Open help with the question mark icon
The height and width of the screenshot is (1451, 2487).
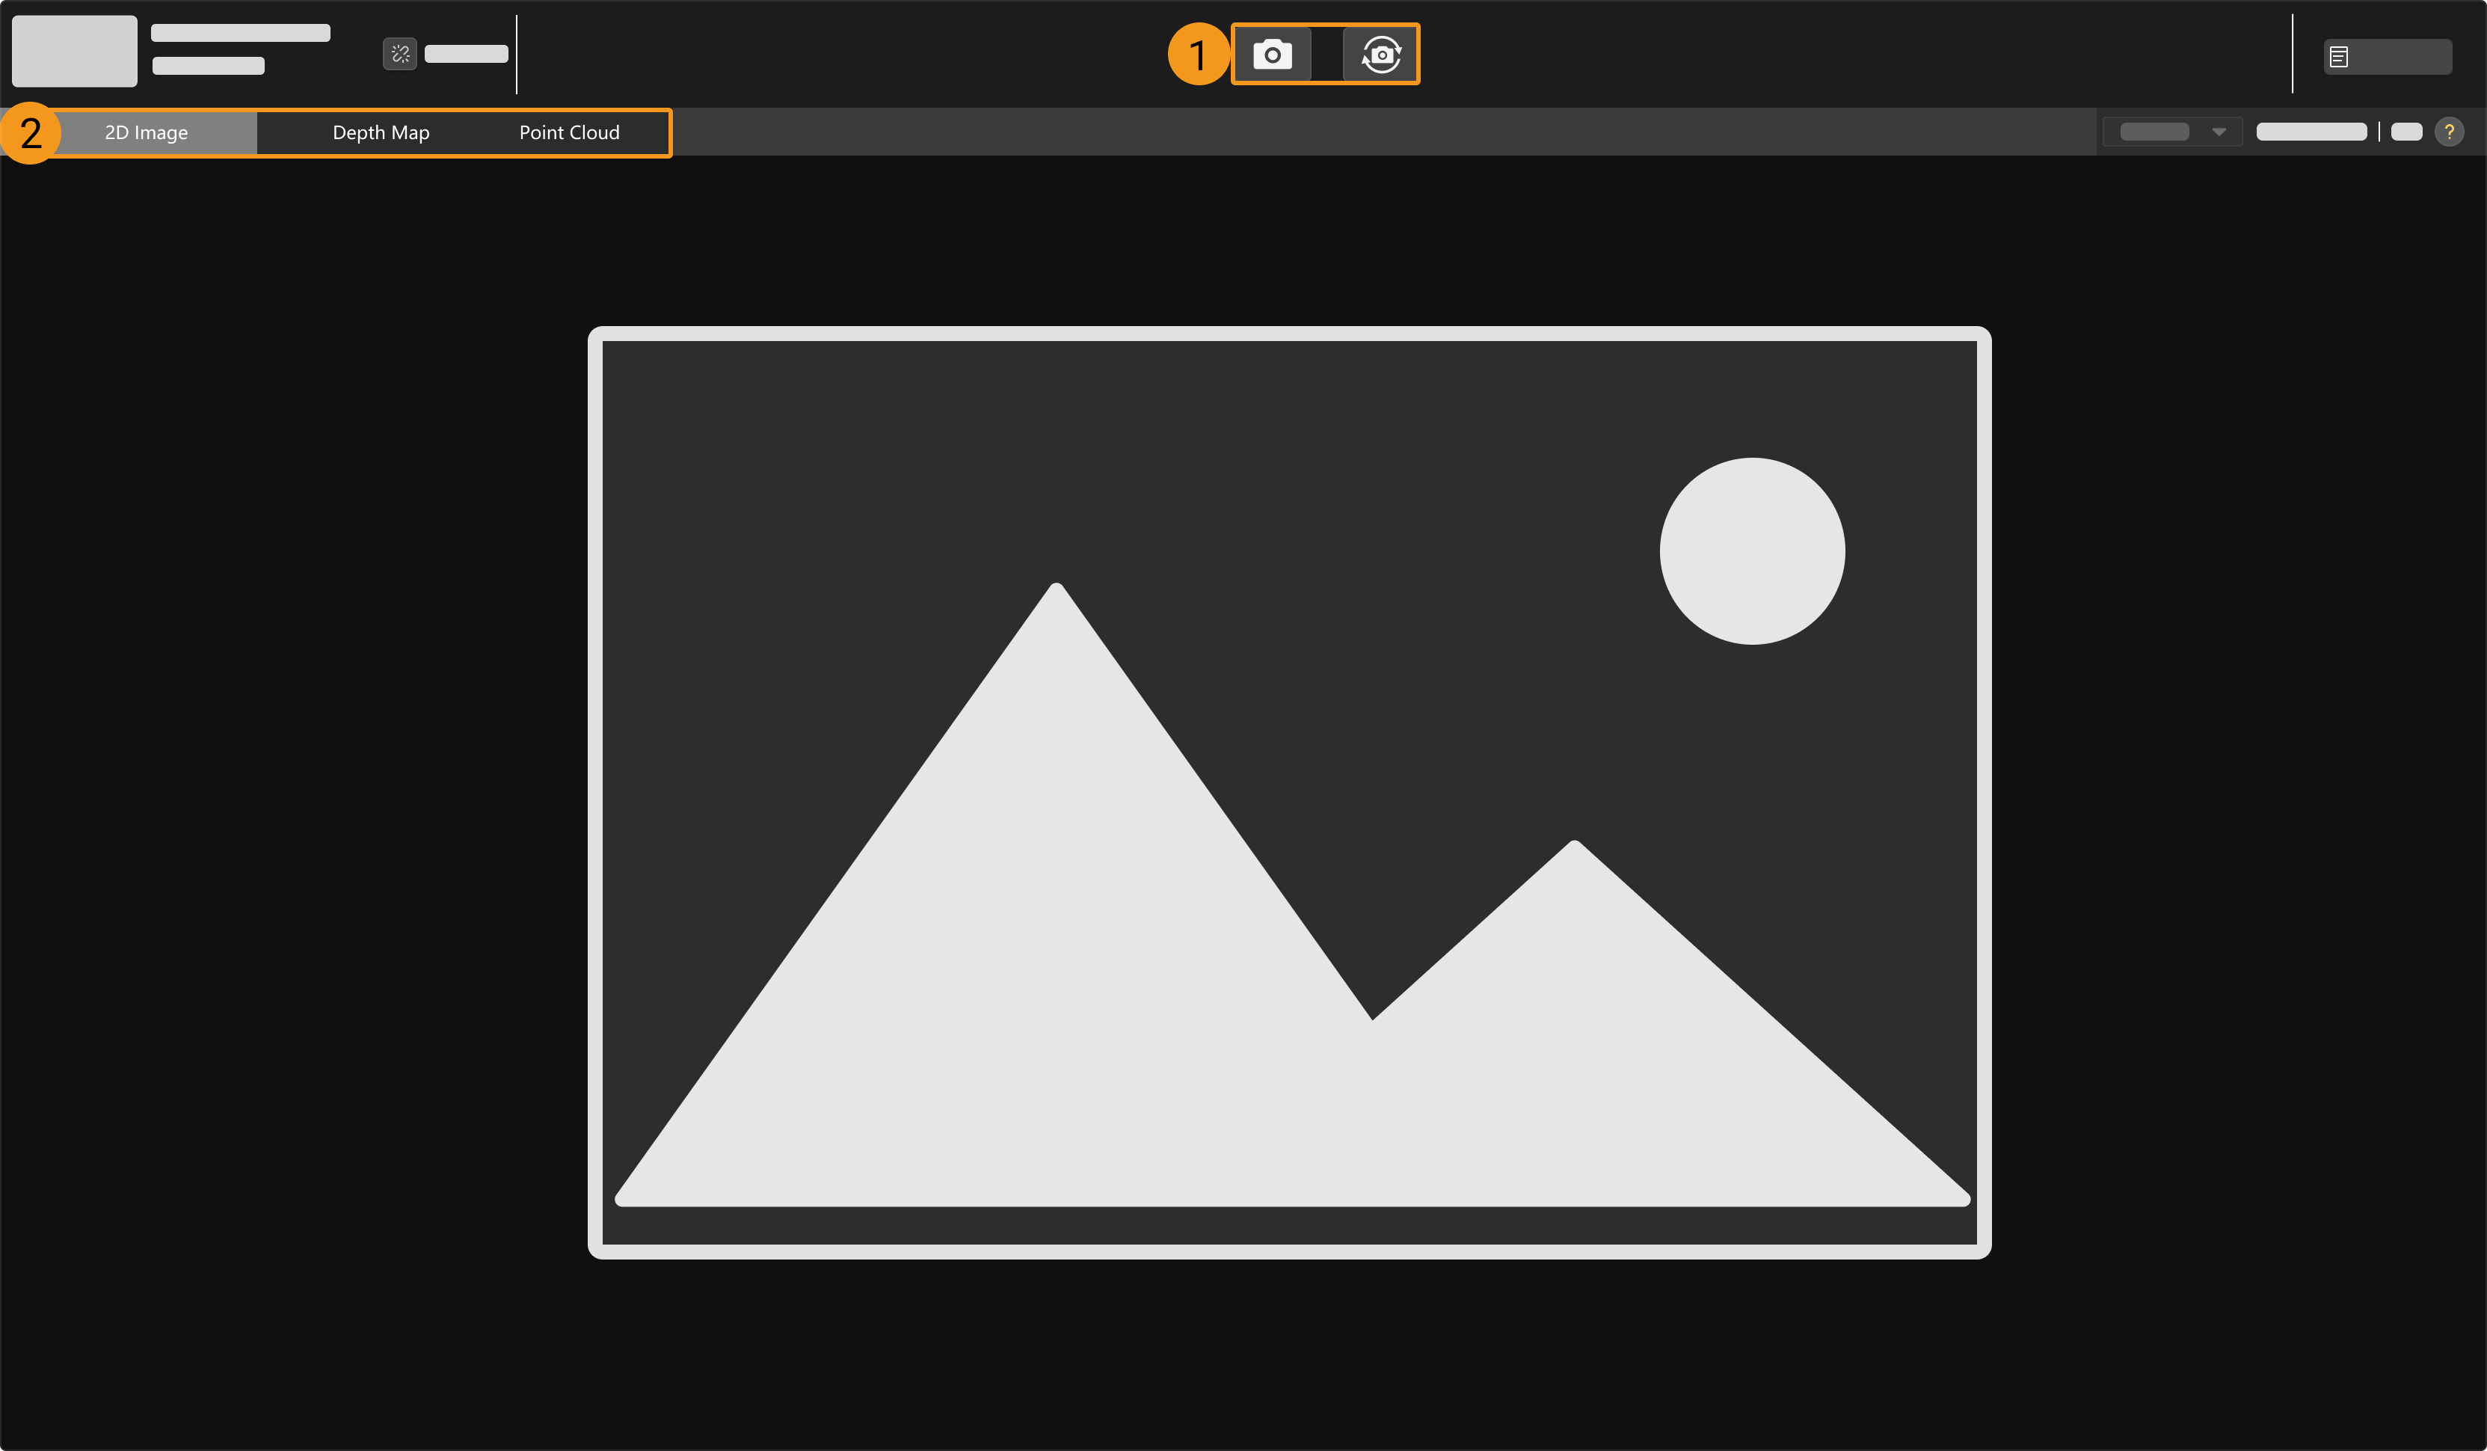pos(2449,132)
